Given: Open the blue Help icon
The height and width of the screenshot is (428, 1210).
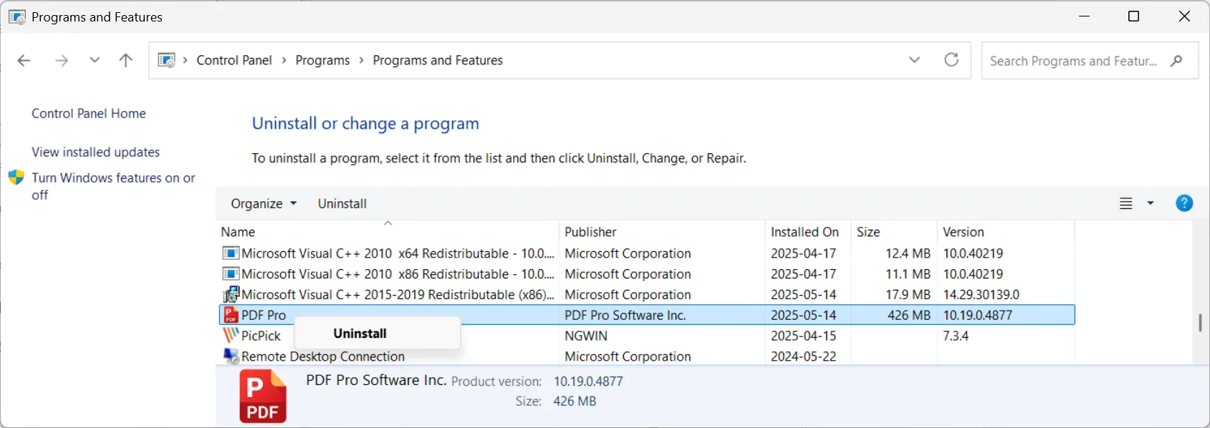Looking at the screenshot, I should pyautogui.click(x=1184, y=203).
